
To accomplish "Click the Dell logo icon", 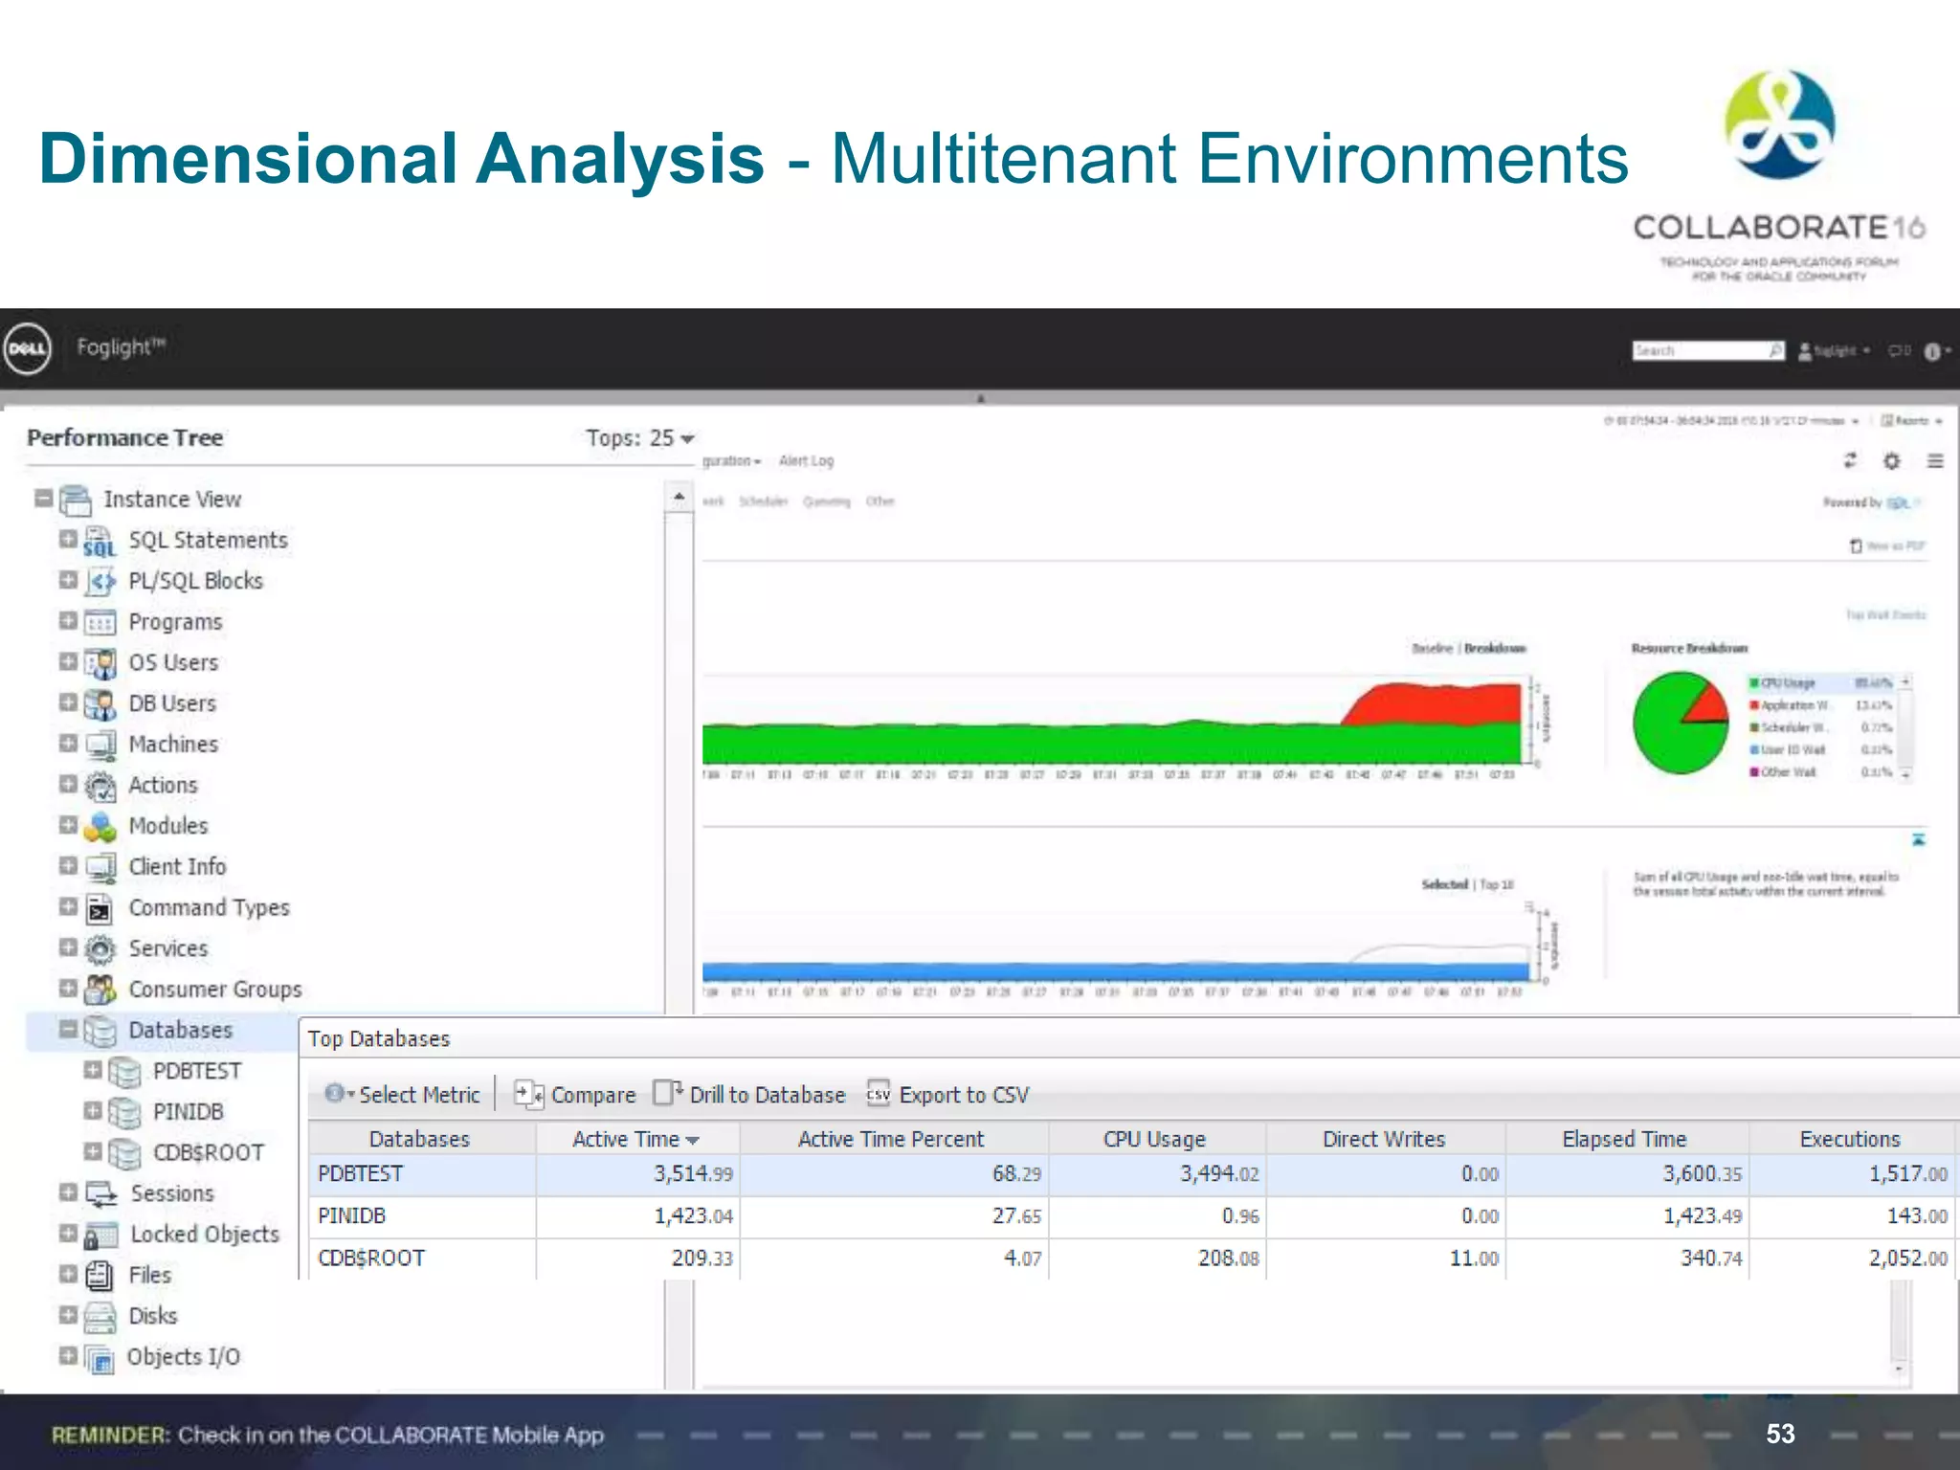I will (x=27, y=348).
